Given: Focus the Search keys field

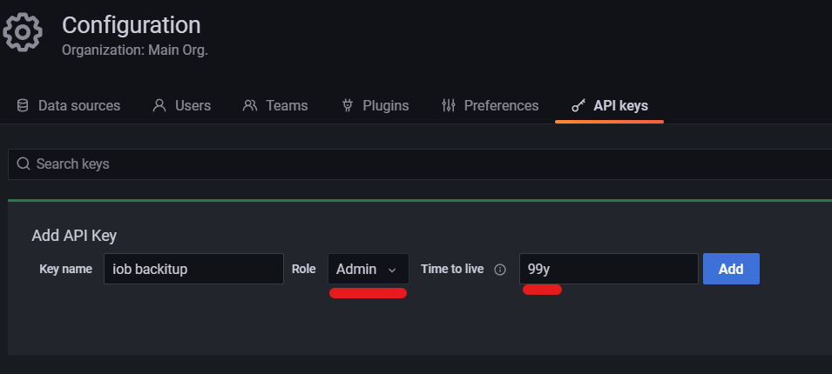Looking at the screenshot, I should 418,164.
